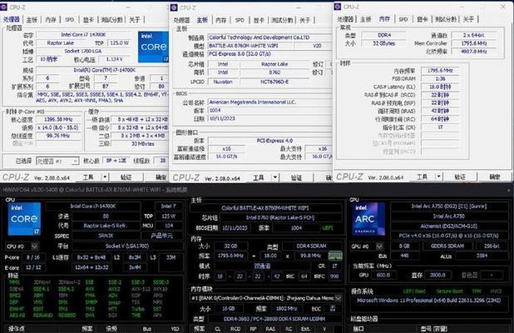
Task: Click the 8 GB GPU memory field in HWiNFO
Action: tap(404, 246)
